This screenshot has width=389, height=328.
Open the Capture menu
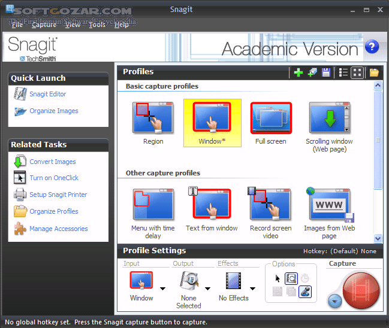pos(44,25)
